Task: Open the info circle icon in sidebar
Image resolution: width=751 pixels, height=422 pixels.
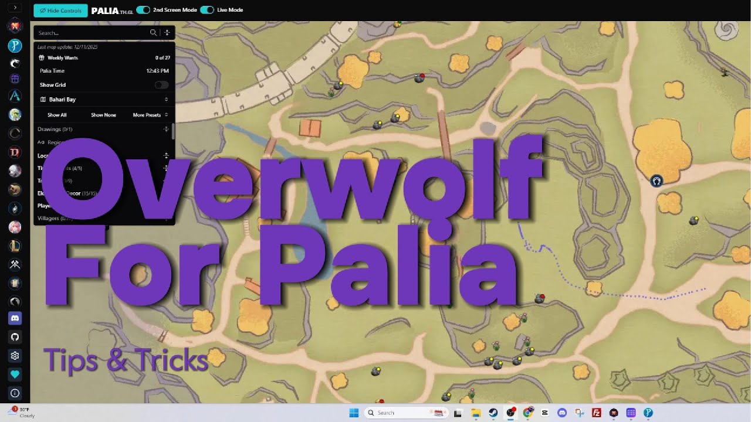Action: point(15,393)
